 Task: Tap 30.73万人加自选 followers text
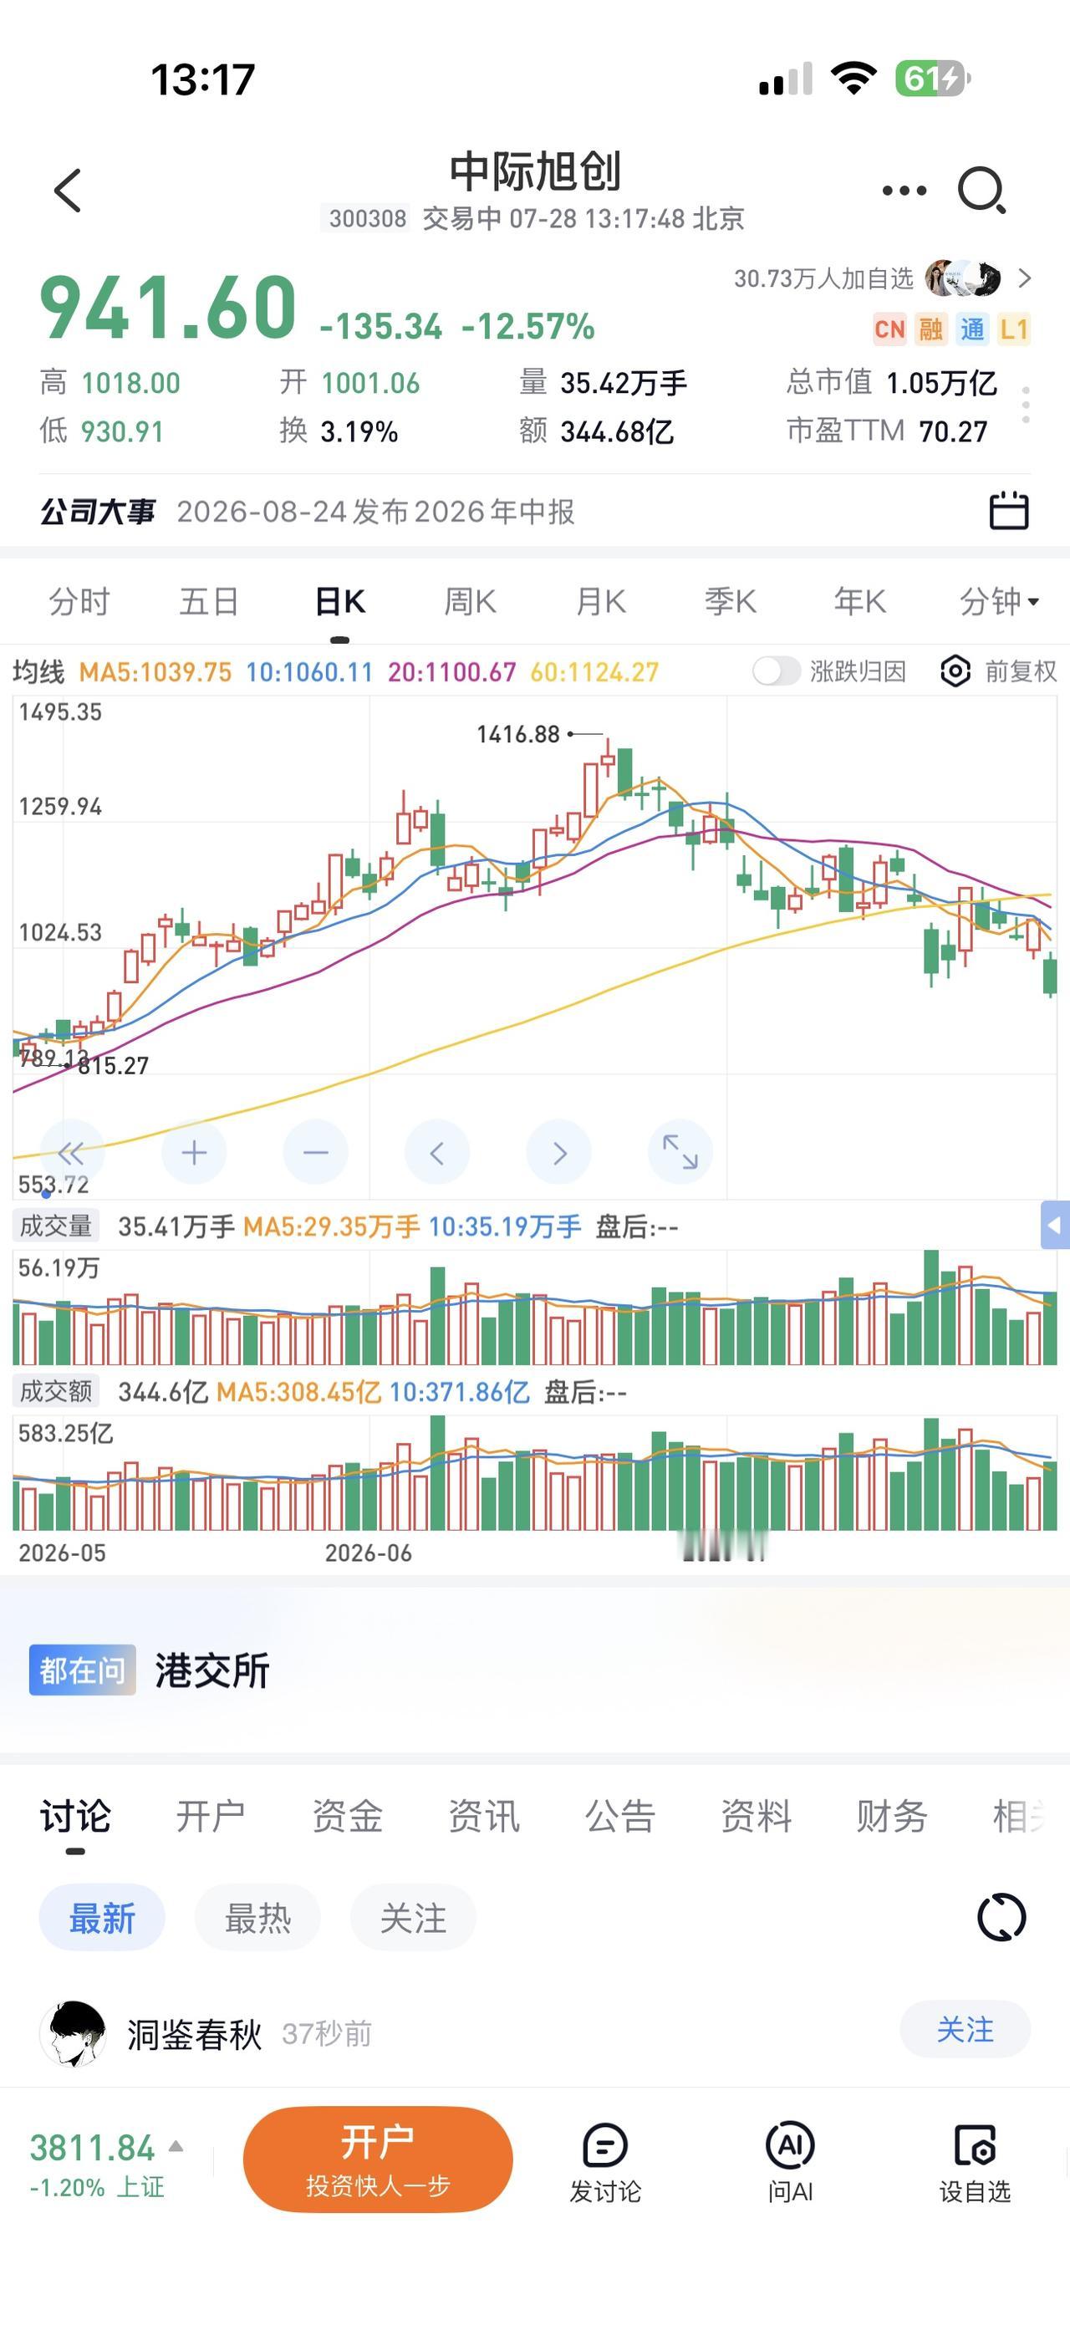pos(823,278)
